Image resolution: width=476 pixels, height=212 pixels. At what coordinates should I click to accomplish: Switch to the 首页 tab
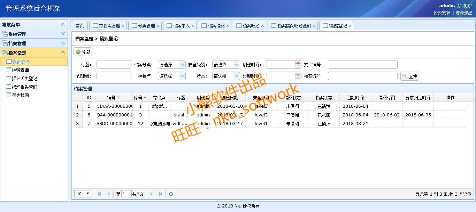click(79, 26)
